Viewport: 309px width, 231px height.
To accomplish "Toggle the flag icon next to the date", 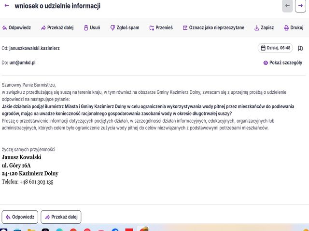I will coord(300,48).
